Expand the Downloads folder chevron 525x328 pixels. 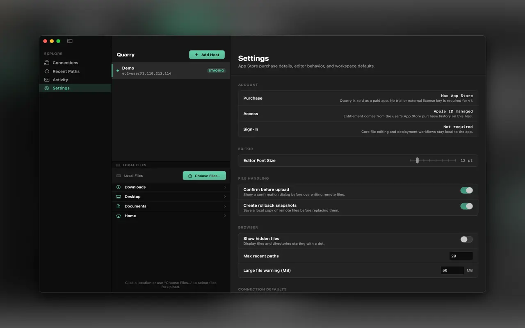[225, 187]
